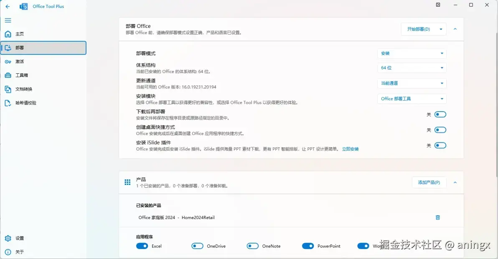This screenshot has height=259, width=498.
Task: Click the command window icon in title bar
Action: pos(438,5)
